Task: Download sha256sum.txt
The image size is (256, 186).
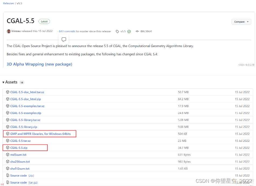Action: 20,162
